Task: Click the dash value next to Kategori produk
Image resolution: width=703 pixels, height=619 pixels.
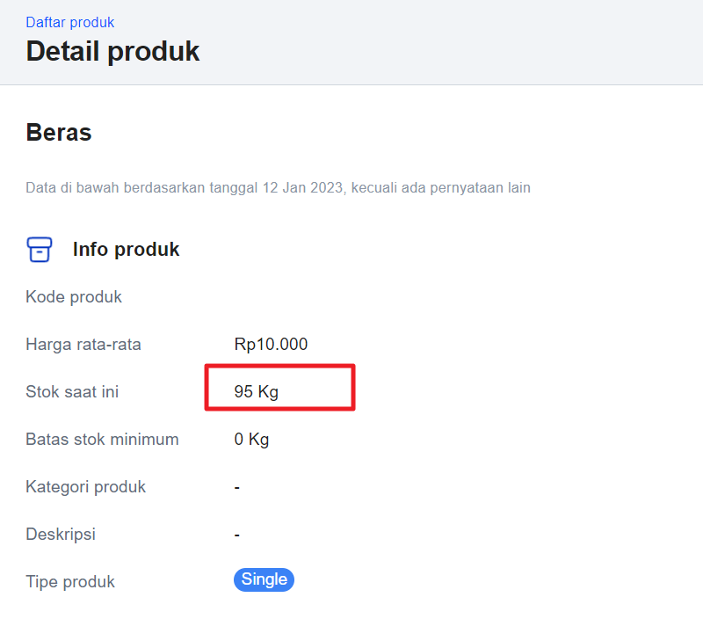Action: pyautogui.click(x=237, y=487)
